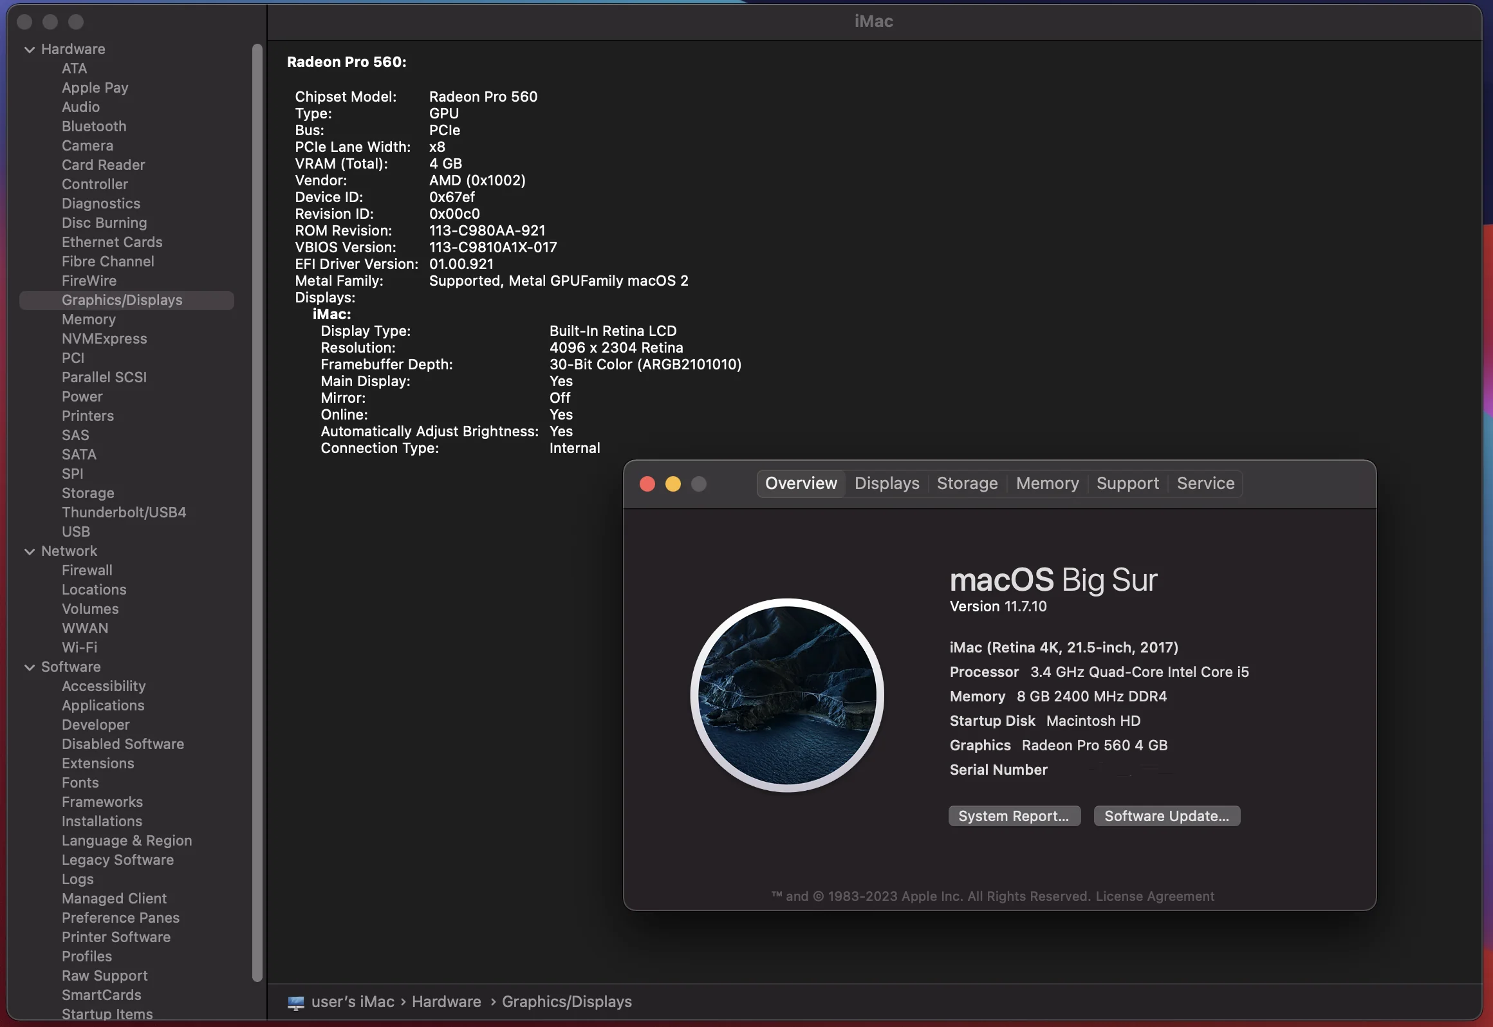Open Wi-Fi under Network
This screenshot has width=1493, height=1027.
80,647
